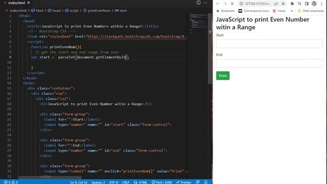Click the browser address bar URL
Viewport: 327px width, 184px height.
click(x=258, y=4)
